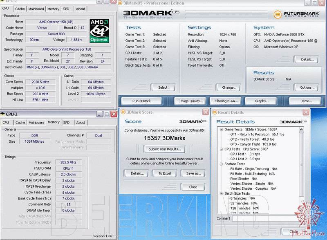Screen dimensions: 327x240
Task: Click the 3DMark Score window title icon
Action: [123, 112]
